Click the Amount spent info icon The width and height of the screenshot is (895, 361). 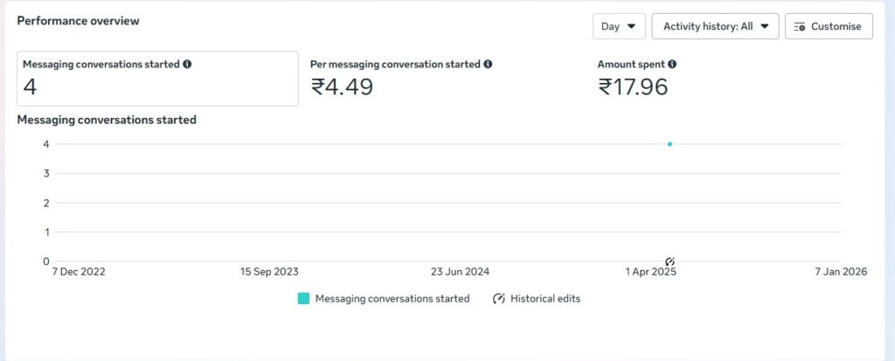click(672, 65)
